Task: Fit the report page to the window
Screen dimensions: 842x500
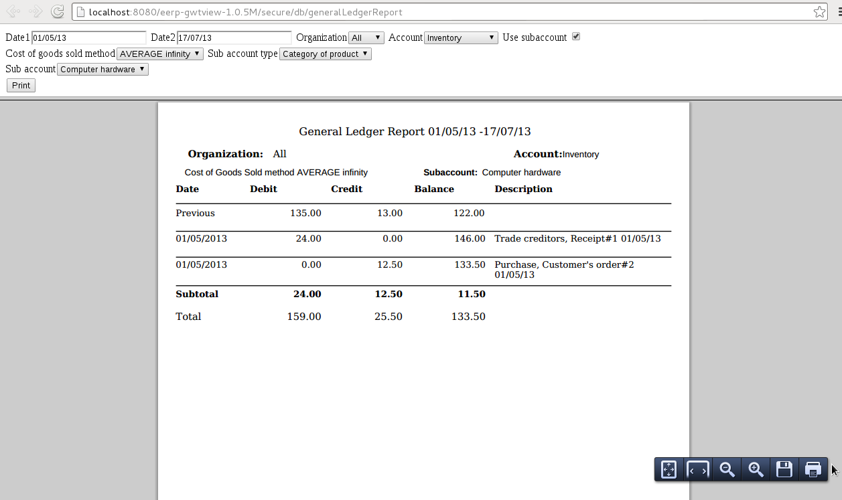Action: click(668, 469)
